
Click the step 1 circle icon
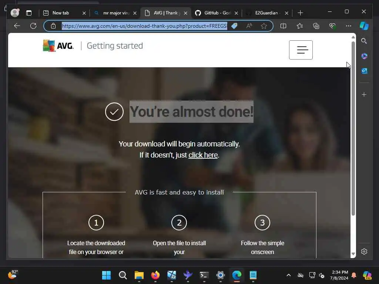pos(96,222)
